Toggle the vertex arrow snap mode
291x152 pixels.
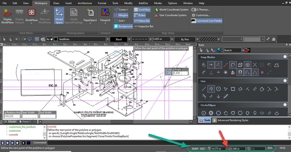pos(211,65)
